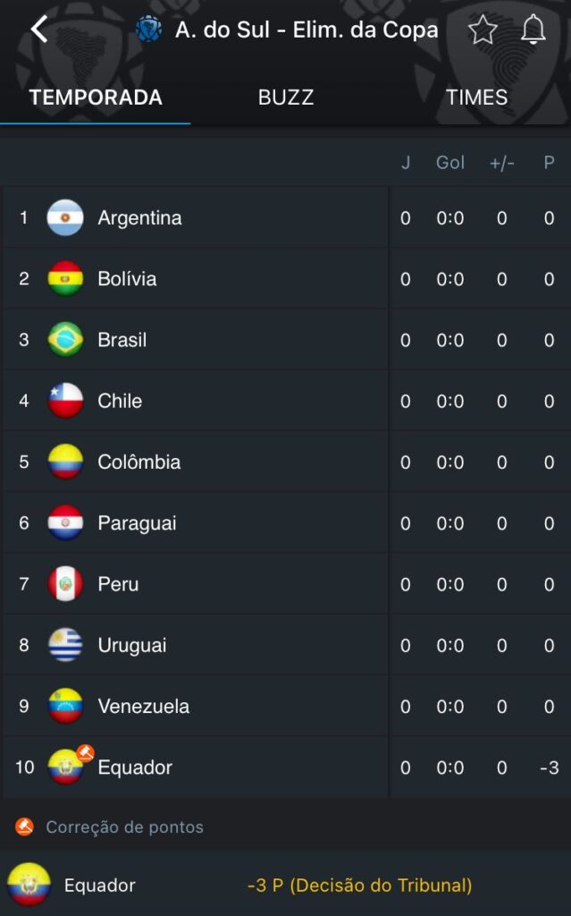The width and height of the screenshot is (571, 916).
Task: Toggle the favorite star icon
Action: click(483, 30)
